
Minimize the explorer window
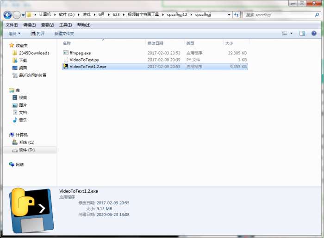(293, 4)
